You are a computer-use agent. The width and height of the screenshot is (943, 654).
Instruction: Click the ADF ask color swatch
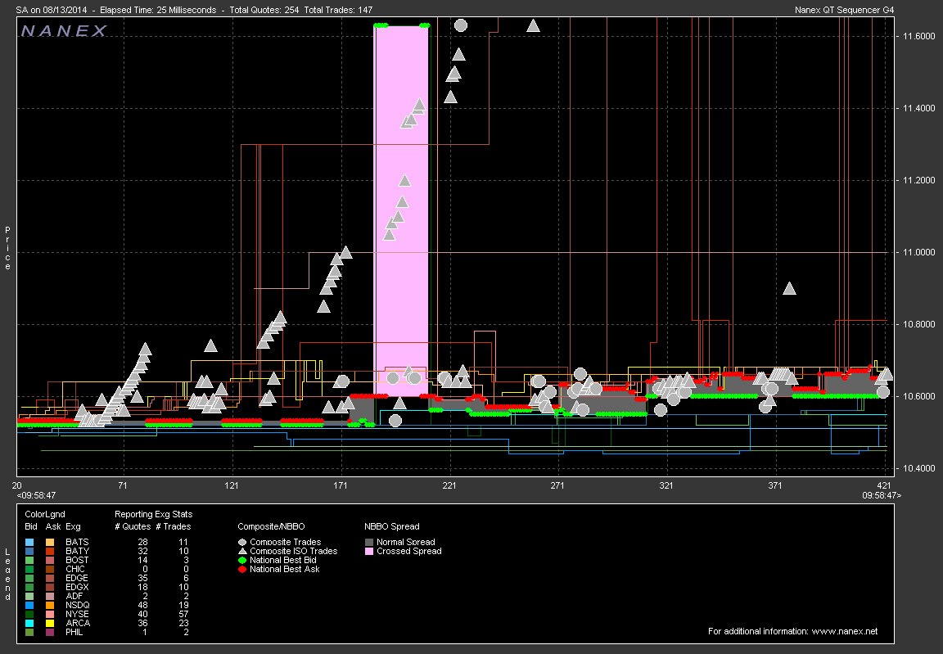point(50,596)
